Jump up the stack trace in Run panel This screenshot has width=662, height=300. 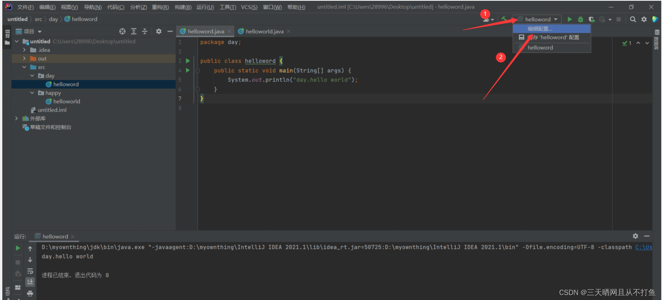[30, 249]
